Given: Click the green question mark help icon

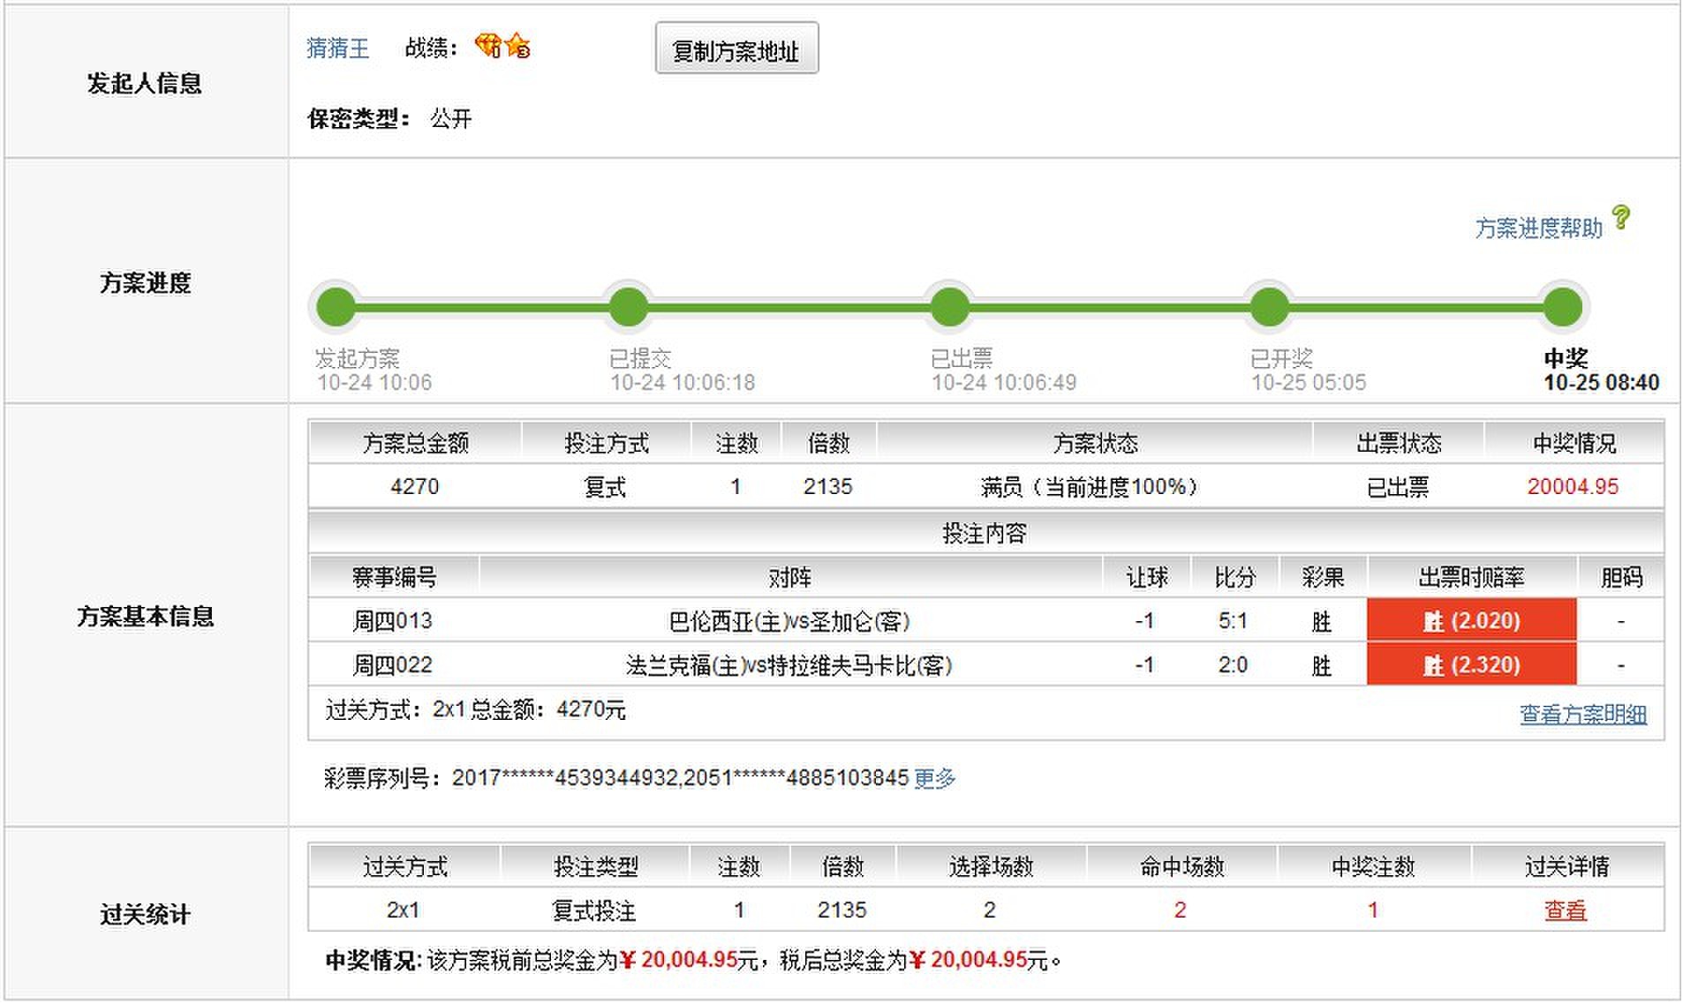Looking at the screenshot, I should (1620, 217).
